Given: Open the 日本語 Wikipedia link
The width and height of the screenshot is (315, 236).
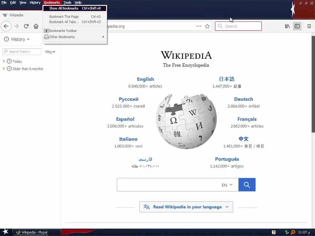Looking at the screenshot, I should pyautogui.click(x=227, y=79).
